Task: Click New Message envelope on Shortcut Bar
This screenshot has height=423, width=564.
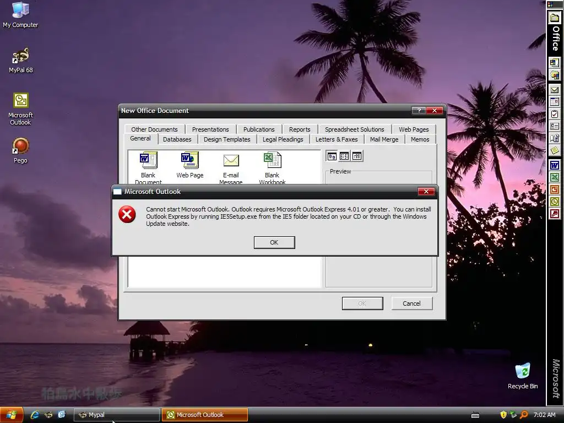Action: point(555,90)
